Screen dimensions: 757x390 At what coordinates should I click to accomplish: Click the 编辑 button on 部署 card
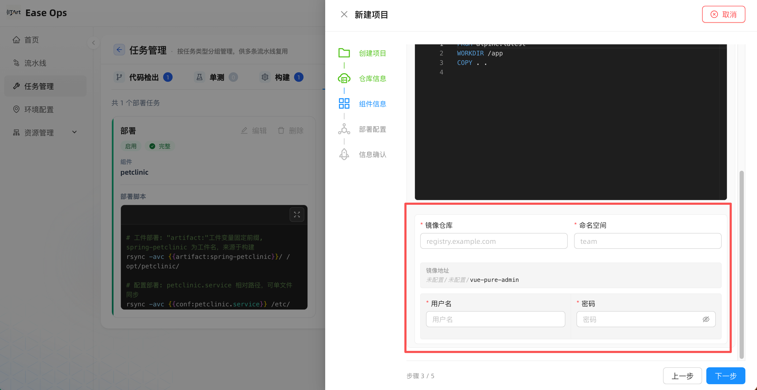coord(254,130)
